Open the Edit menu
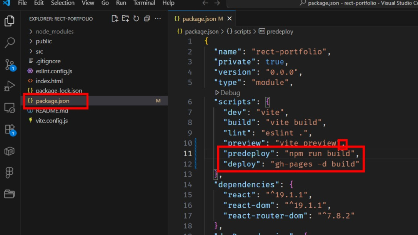This screenshot has width=418, height=235. pyautogui.click(x=39, y=3)
